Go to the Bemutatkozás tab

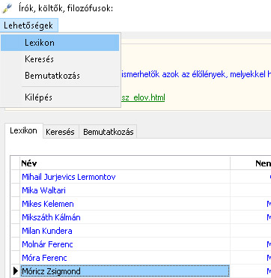tap(109, 132)
